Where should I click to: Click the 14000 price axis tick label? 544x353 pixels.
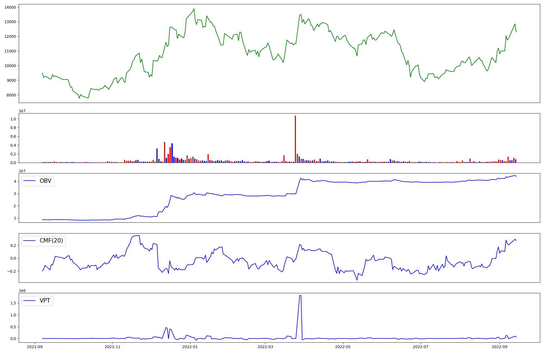10,7
